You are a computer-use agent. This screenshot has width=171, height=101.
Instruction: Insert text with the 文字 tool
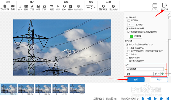tap(20, 6)
